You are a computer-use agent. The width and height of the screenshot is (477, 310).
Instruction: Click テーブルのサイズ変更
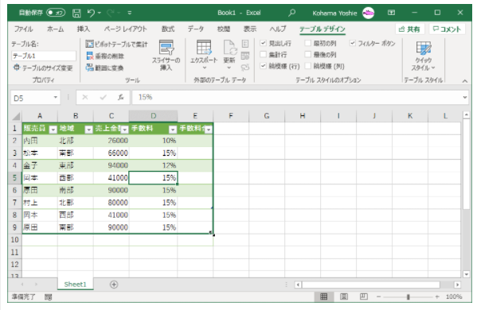pos(42,68)
